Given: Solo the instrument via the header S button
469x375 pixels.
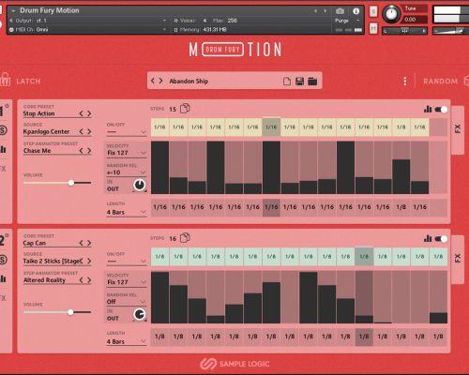Looking at the screenshot, I should click(x=373, y=11).
